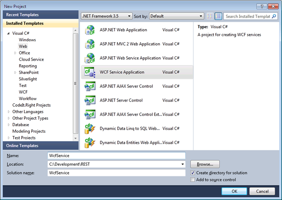Click the WCF Service Application template icon

pos(90,72)
